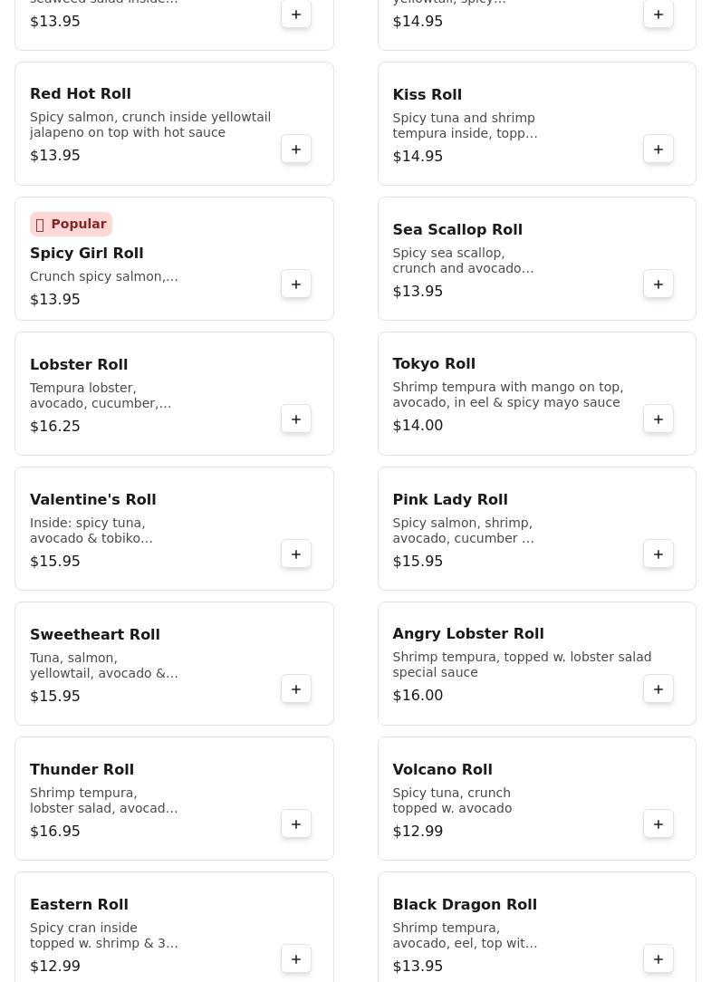Open the Spicy Girl Roll item title
This screenshot has height=982, width=711.
pos(87,254)
